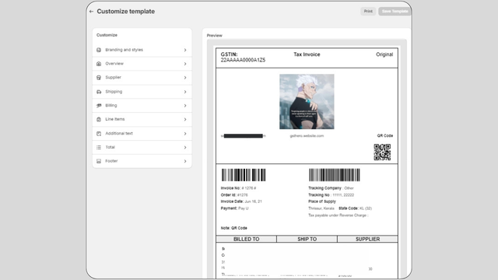The height and width of the screenshot is (280, 498).
Task: Click the Note: QR Code text
Action: pos(233,228)
